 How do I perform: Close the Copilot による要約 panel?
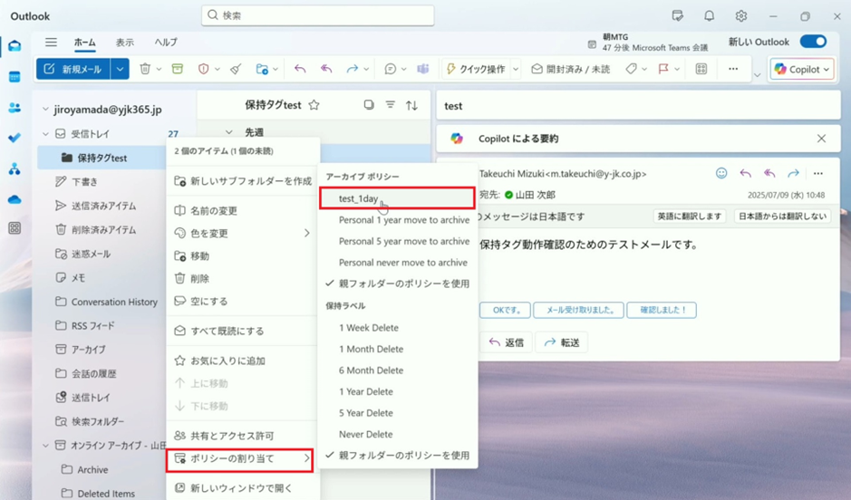[x=821, y=139]
